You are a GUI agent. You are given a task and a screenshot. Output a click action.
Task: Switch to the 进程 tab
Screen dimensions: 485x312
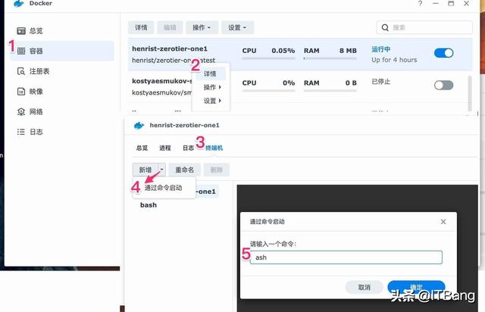[165, 148]
